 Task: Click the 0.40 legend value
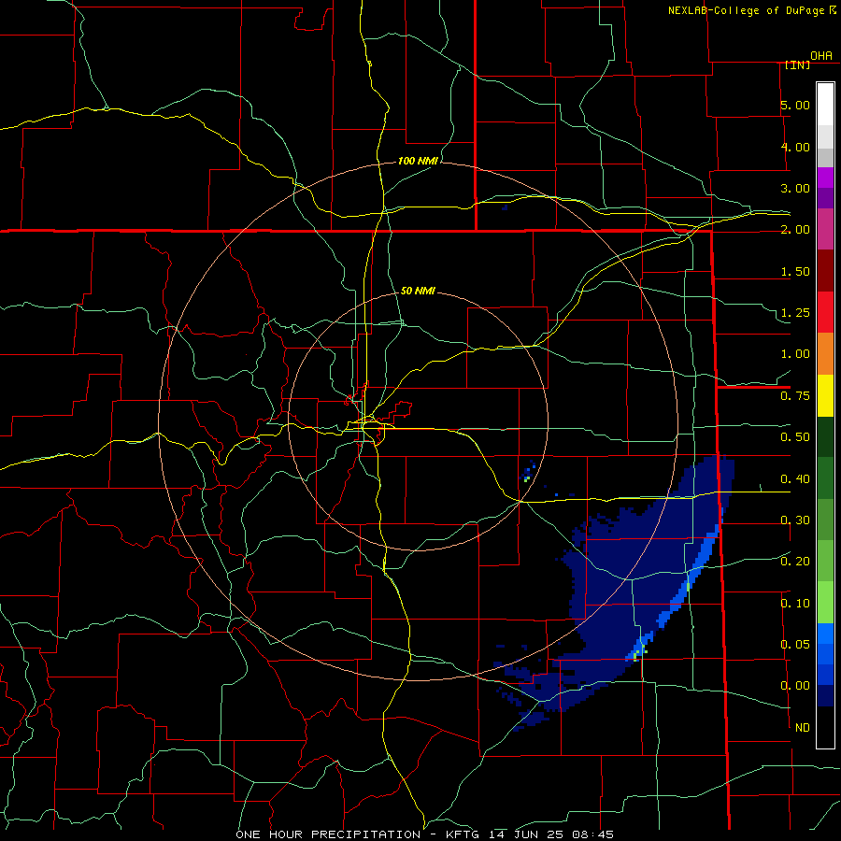point(795,479)
